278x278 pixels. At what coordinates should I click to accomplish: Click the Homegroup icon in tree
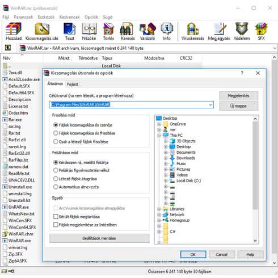pos(166,220)
